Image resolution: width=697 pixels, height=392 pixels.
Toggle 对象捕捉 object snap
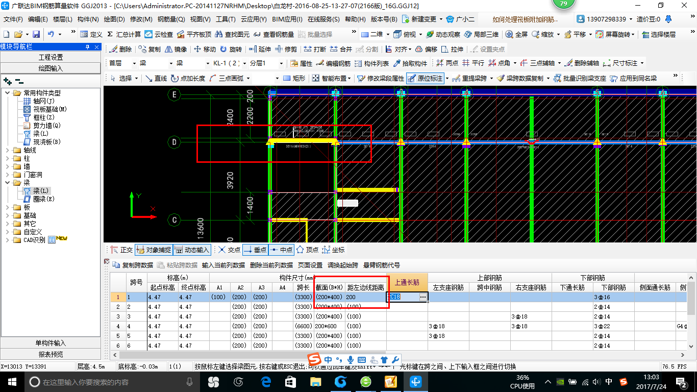(x=154, y=250)
